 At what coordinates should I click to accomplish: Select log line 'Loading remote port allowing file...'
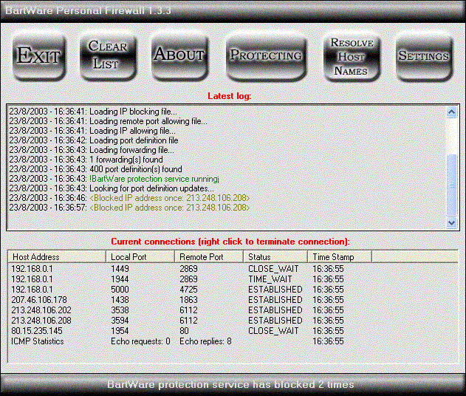tap(108, 121)
